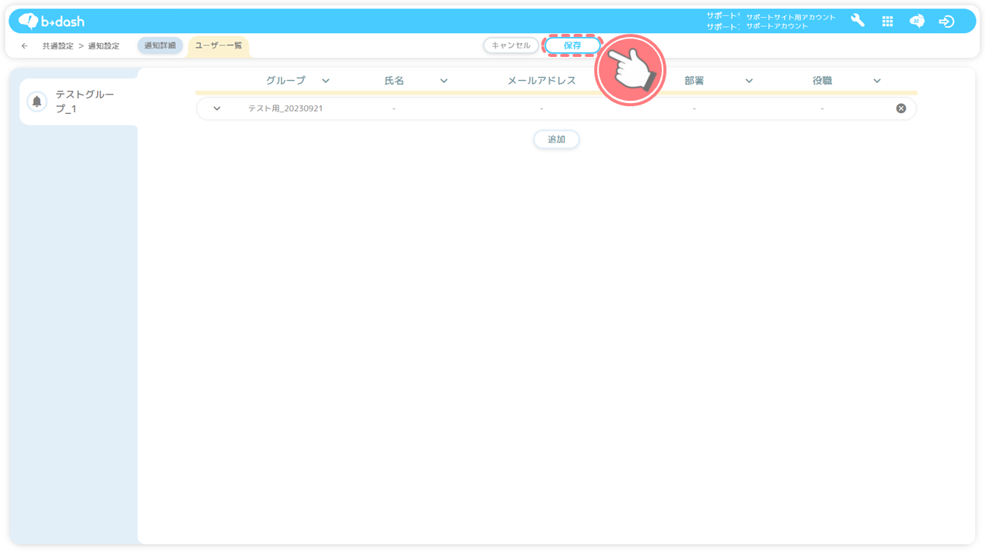
Task: Expand the テスト用_20230921 row chevron
Action: tap(217, 108)
